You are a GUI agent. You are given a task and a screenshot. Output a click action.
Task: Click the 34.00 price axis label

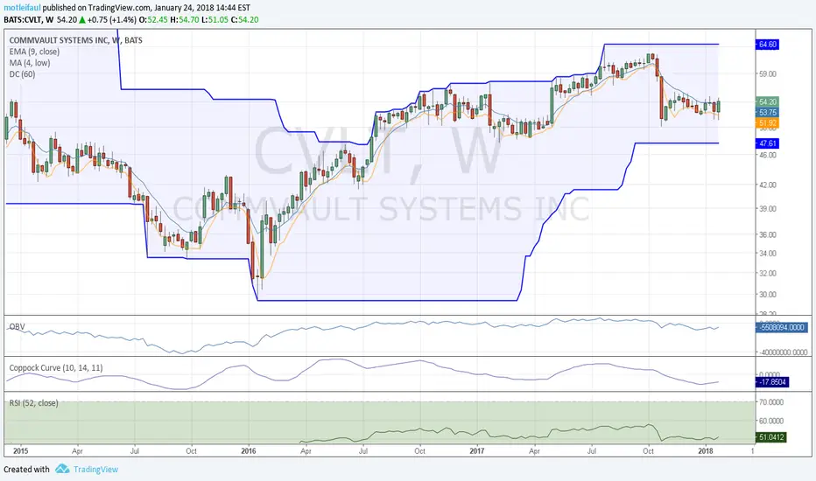point(767,254)
